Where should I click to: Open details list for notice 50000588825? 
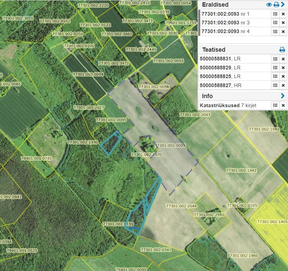pyautogui.click(x=275, y=76)
